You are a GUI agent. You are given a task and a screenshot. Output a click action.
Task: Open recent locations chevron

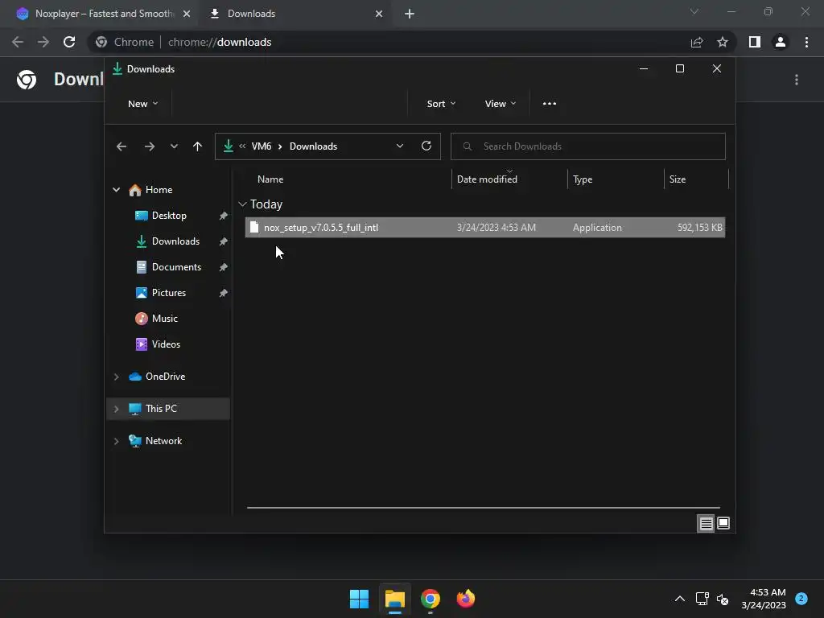click(x=174, y=146)
